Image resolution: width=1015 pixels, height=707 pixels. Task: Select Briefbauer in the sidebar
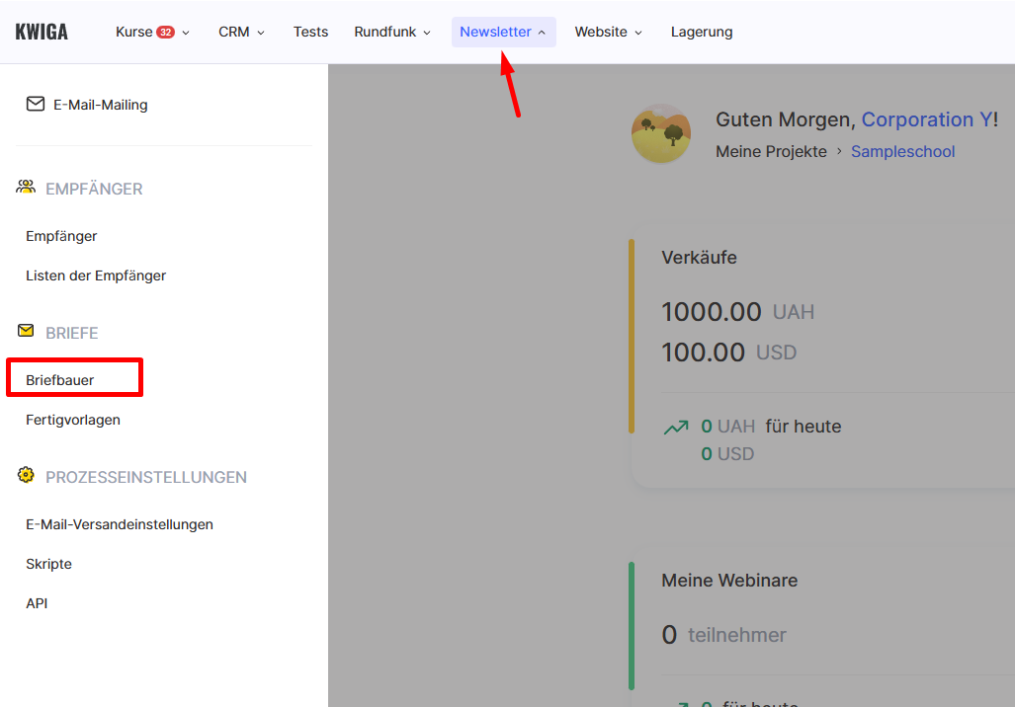[x=60, y=379]
